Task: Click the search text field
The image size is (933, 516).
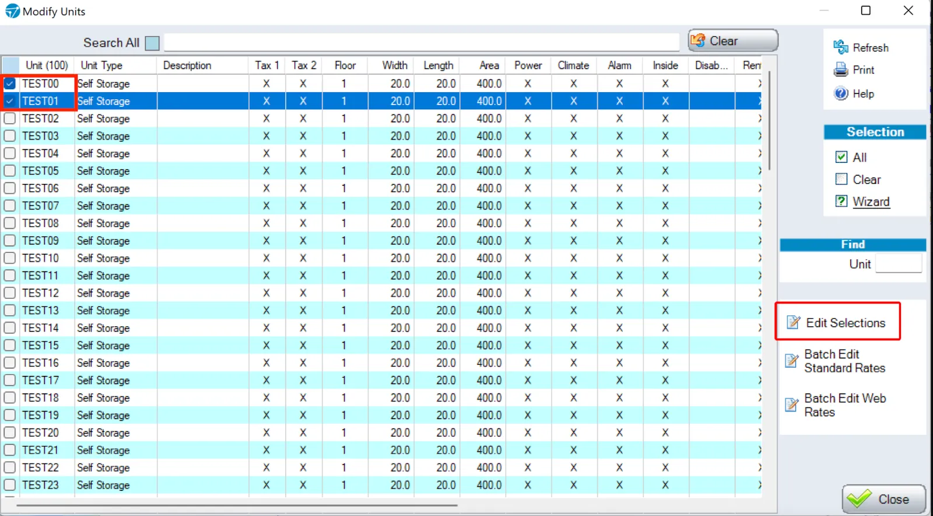Action: [422, 43]
